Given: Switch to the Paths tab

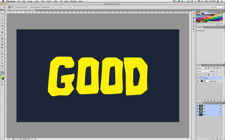Looking at the screenshot, I should (203, 65).
